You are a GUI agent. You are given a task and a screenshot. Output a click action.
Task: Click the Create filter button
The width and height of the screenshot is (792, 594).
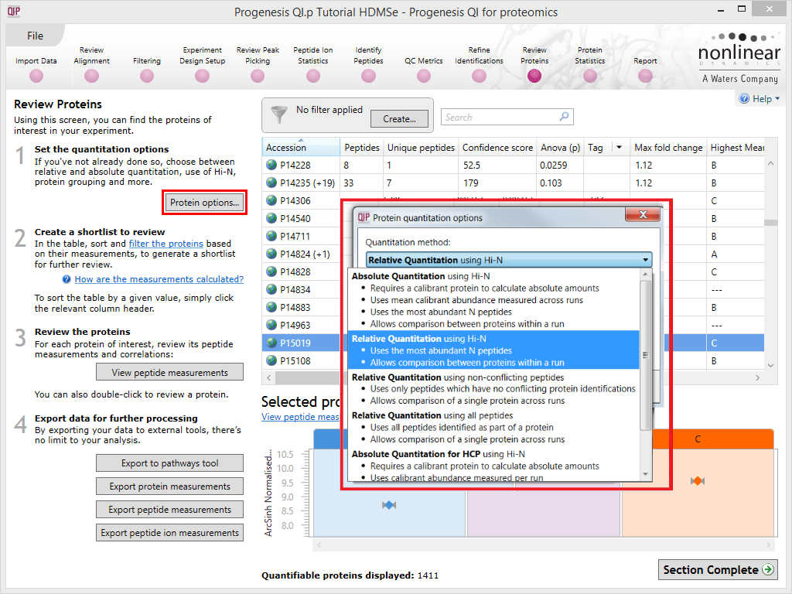click(399, 119)
